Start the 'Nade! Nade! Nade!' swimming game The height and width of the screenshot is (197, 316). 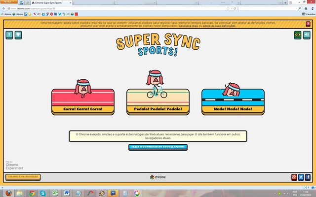(233, 102)
